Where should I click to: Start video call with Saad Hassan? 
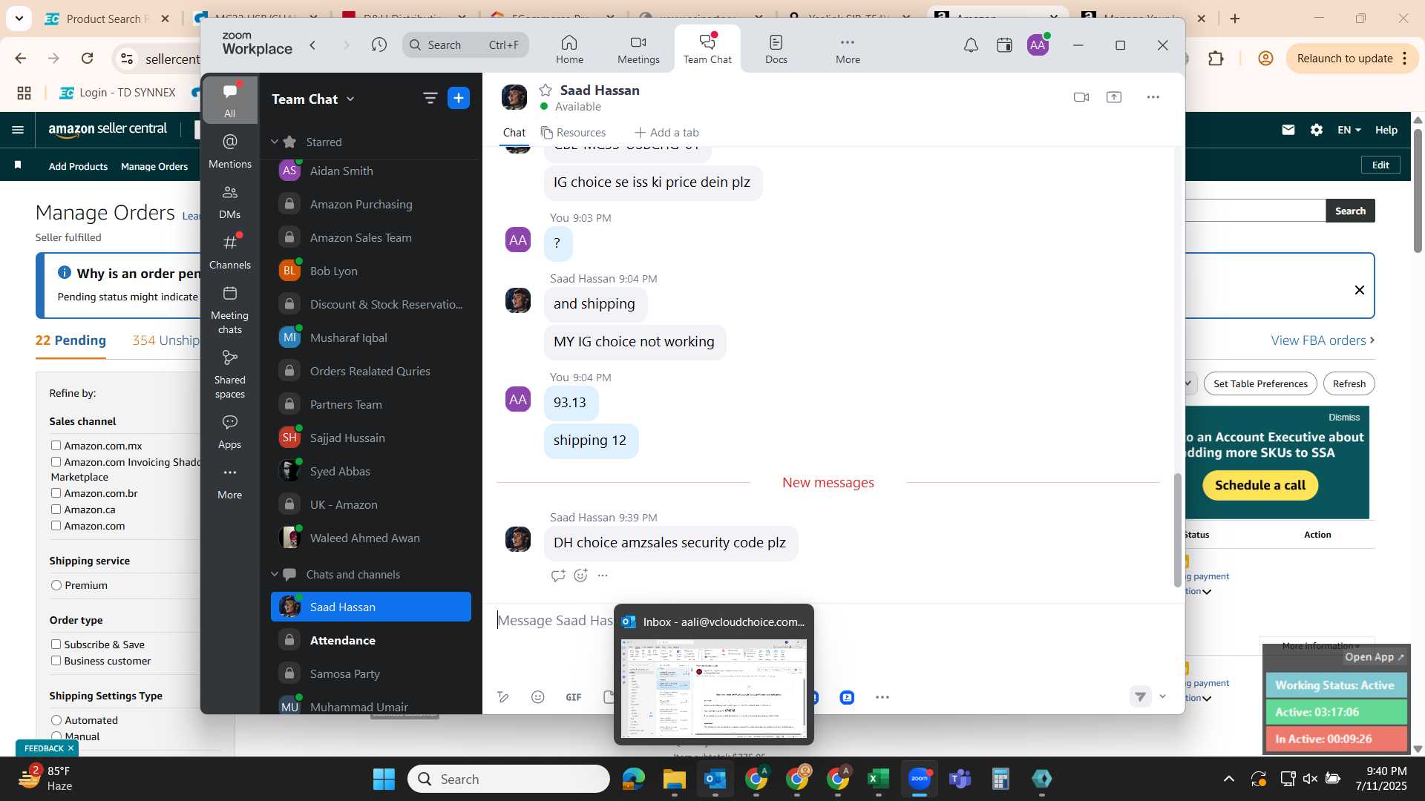coord(1081,97)
